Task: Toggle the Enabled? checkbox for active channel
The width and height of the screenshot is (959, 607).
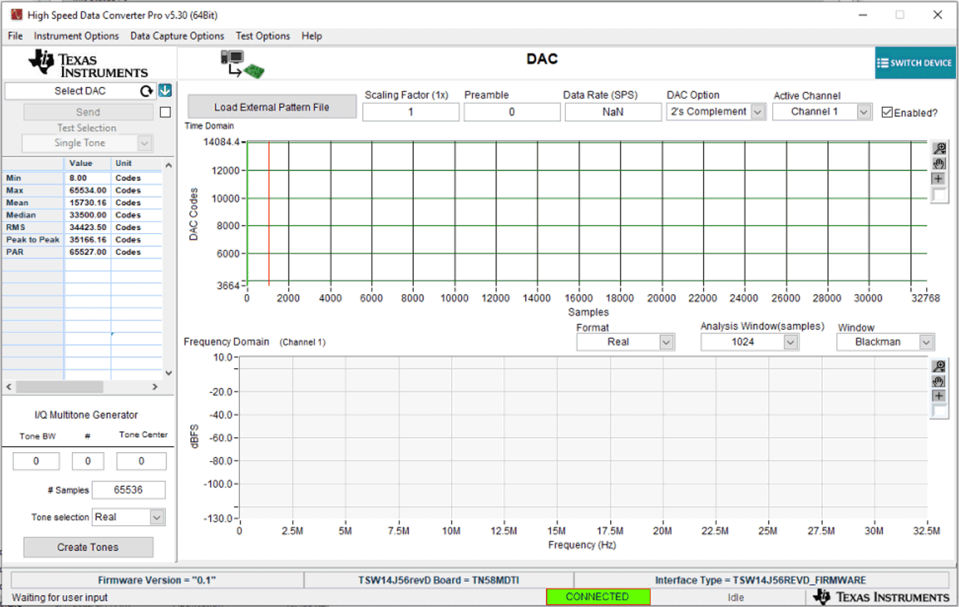Action: coord(887,113)
